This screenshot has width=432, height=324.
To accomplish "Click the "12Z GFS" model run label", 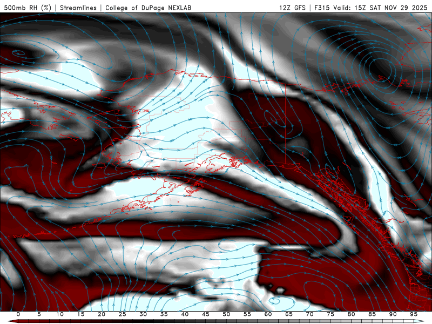I will (292, 8).
